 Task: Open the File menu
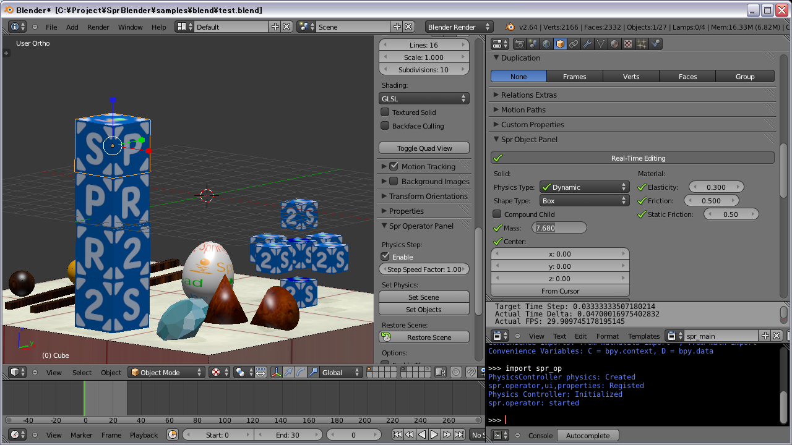click(51, 27)
